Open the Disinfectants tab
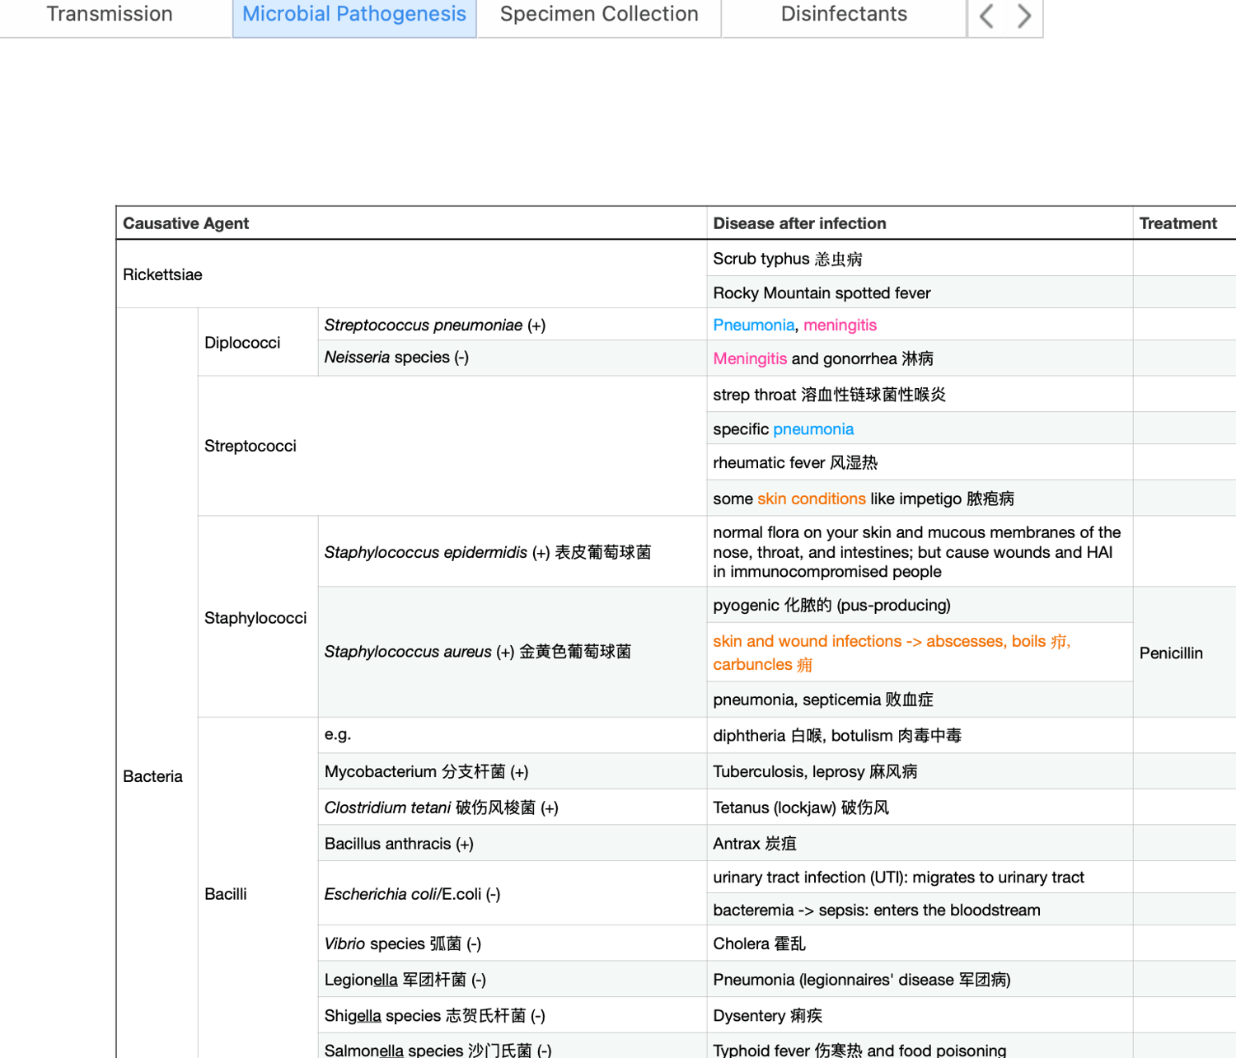 pos(844,15)
